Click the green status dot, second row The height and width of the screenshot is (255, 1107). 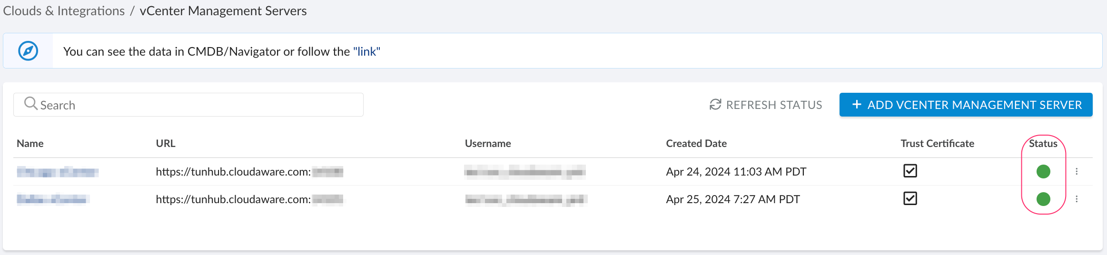(x=1043, y=199)
